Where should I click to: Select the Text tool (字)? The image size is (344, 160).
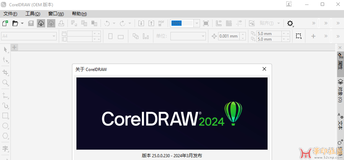point(6,149)
